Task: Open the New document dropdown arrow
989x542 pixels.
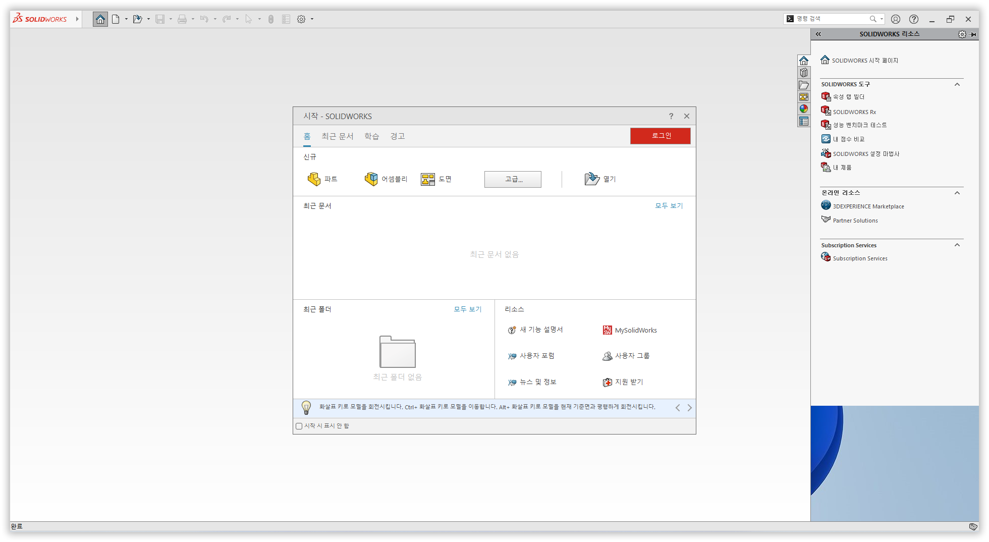Action: [x=126, y=19]
